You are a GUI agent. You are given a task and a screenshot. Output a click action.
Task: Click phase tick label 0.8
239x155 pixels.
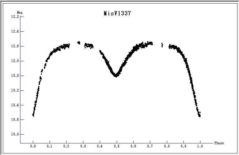pyautogui.click(x=167, y=146)
